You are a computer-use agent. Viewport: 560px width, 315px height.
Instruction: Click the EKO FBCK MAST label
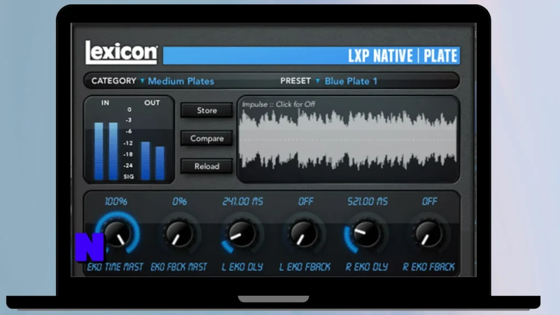[x=179, y=267]
